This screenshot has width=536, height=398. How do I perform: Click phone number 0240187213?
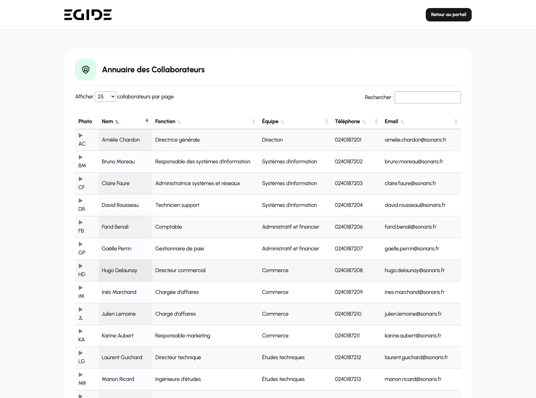(x=348, y=379)
